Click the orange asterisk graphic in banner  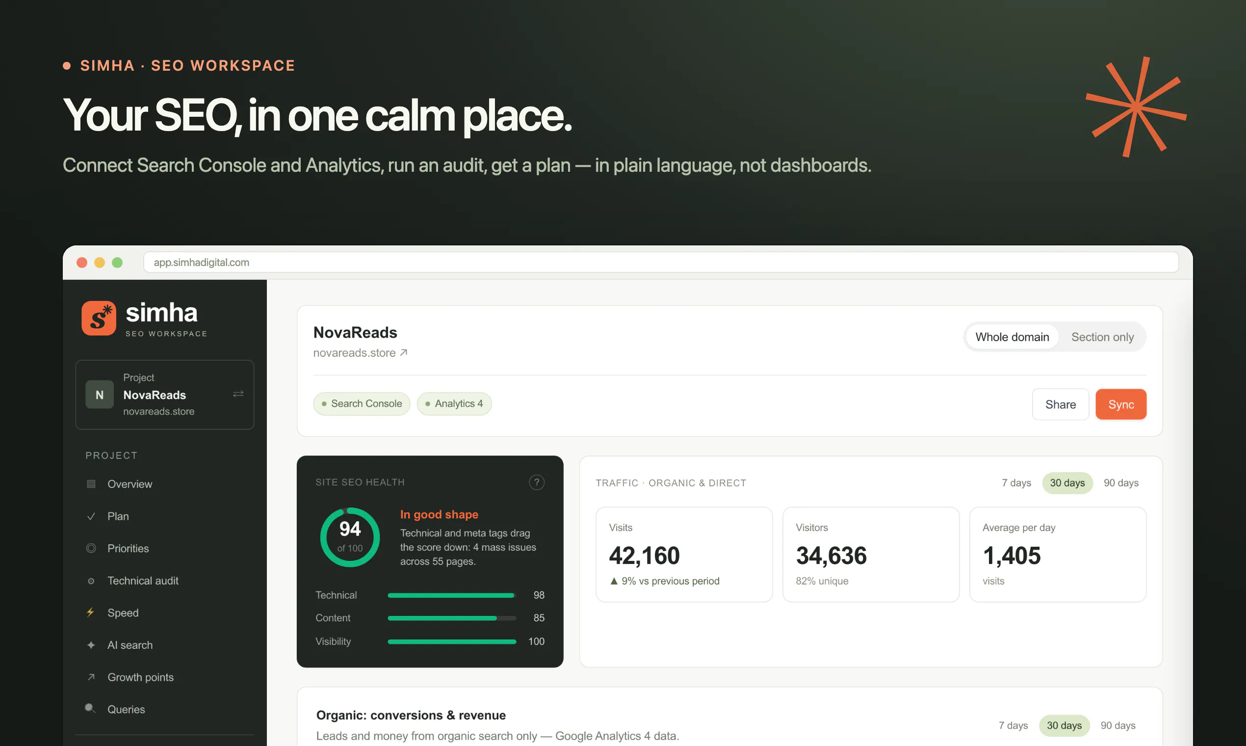pyautogui.click(x=1136, y=107)
